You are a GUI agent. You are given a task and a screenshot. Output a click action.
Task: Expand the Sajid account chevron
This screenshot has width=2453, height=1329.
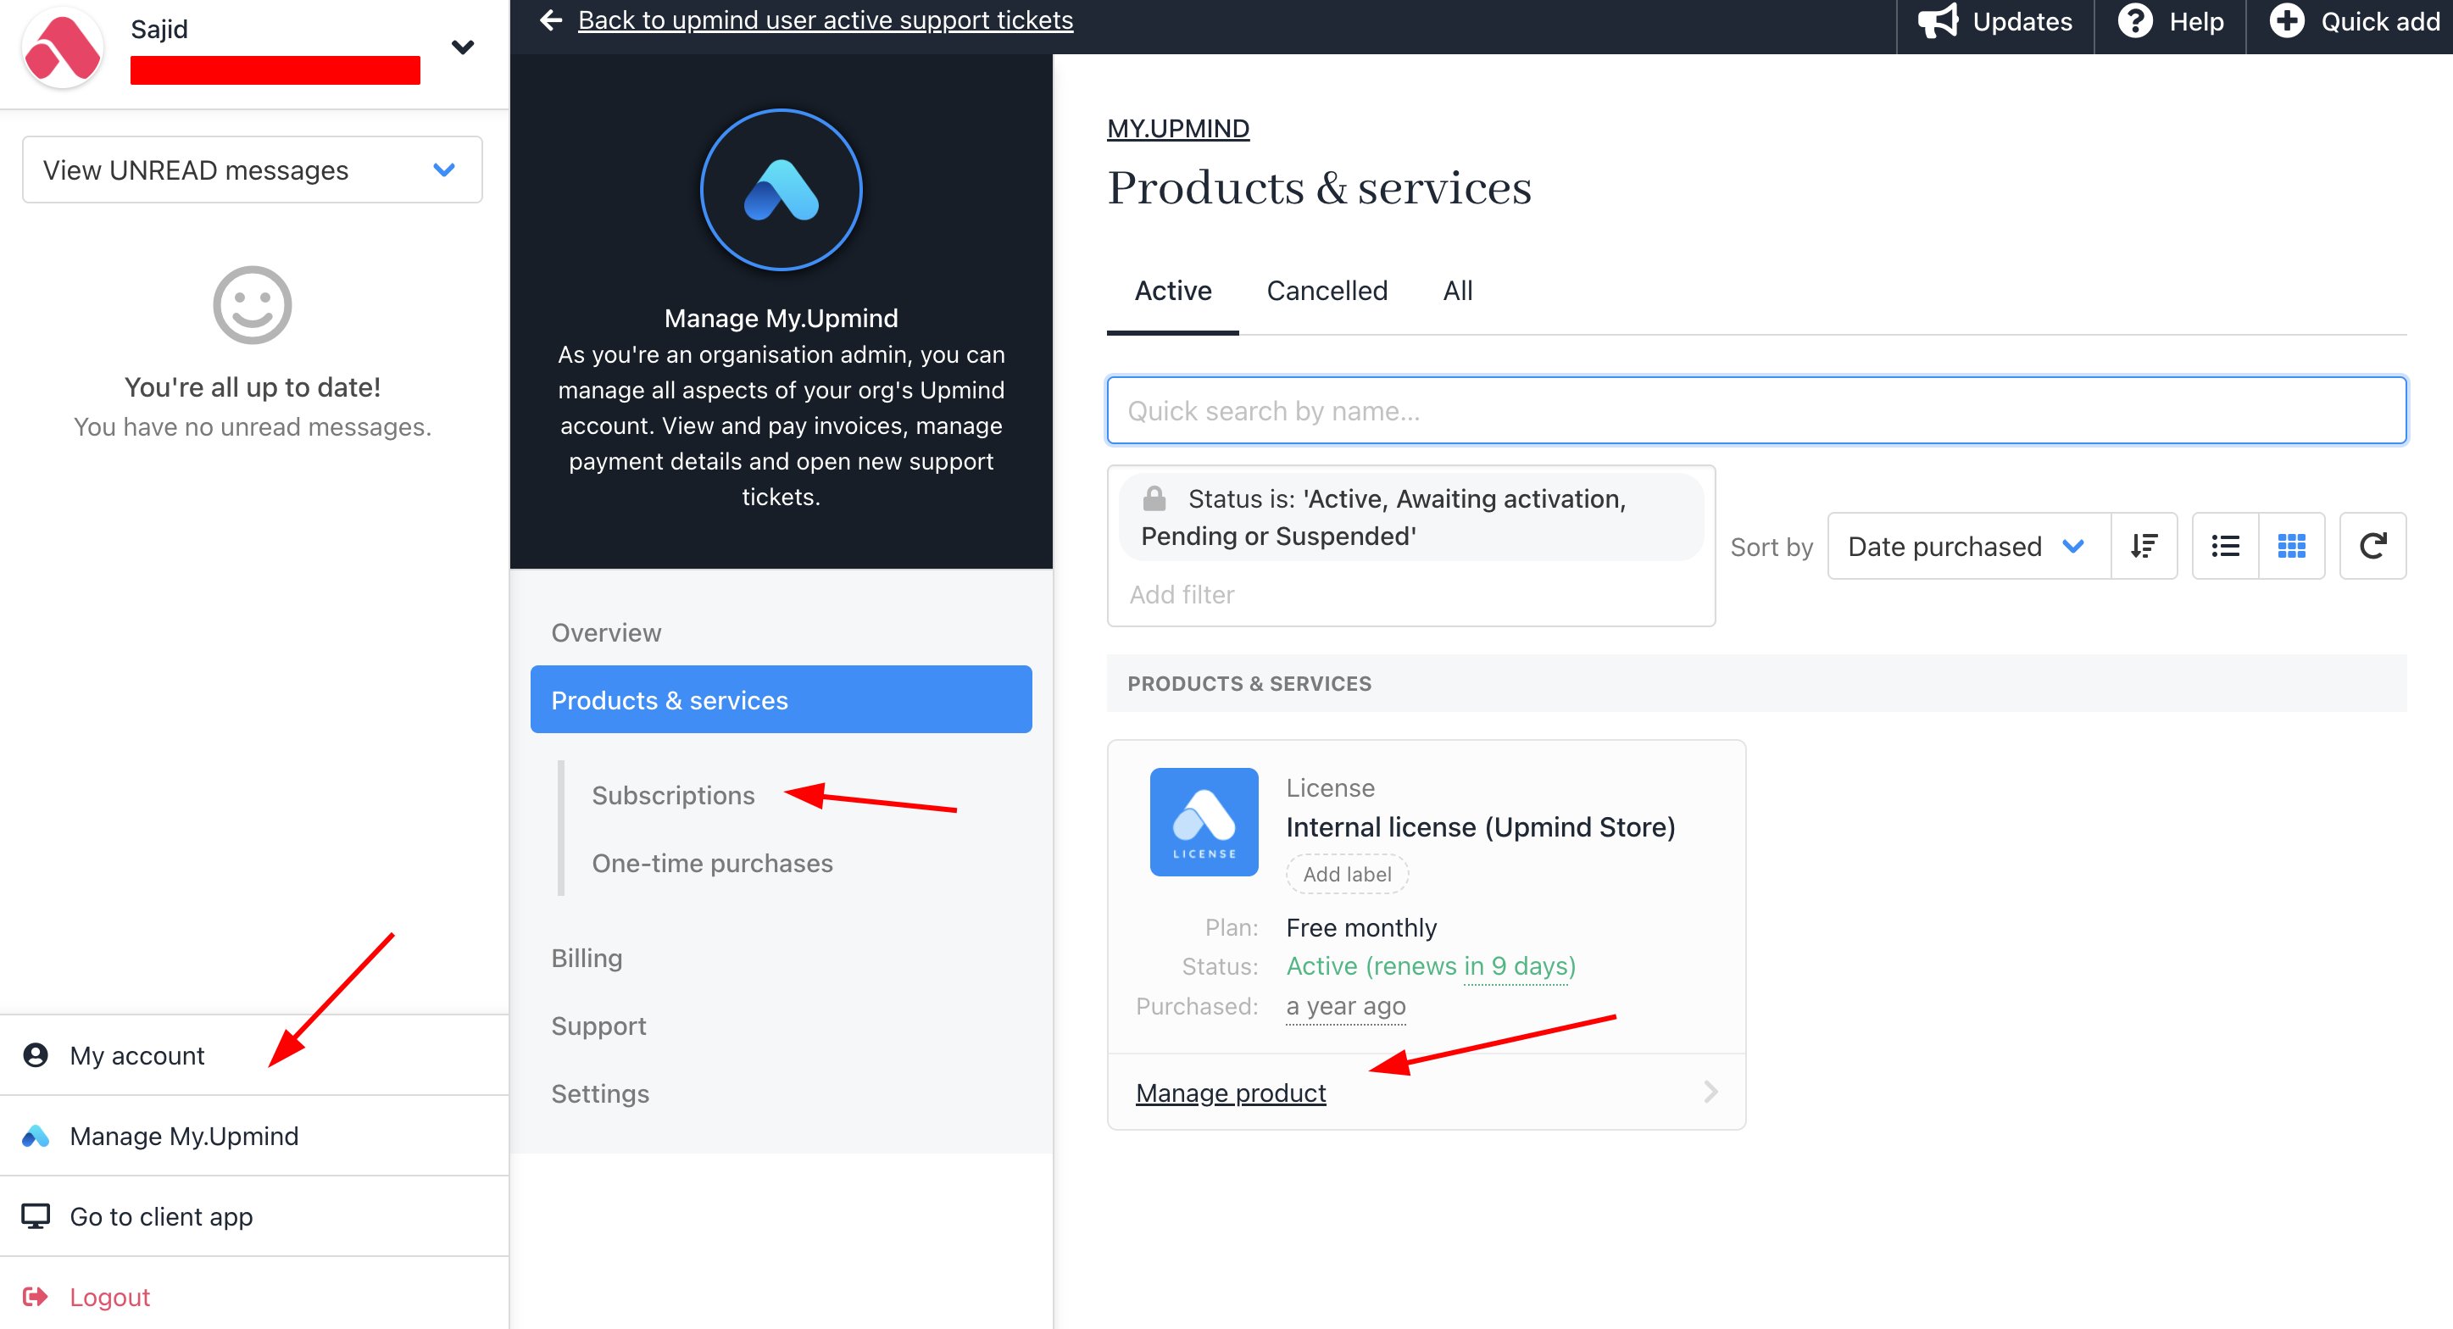coord(463,47)
